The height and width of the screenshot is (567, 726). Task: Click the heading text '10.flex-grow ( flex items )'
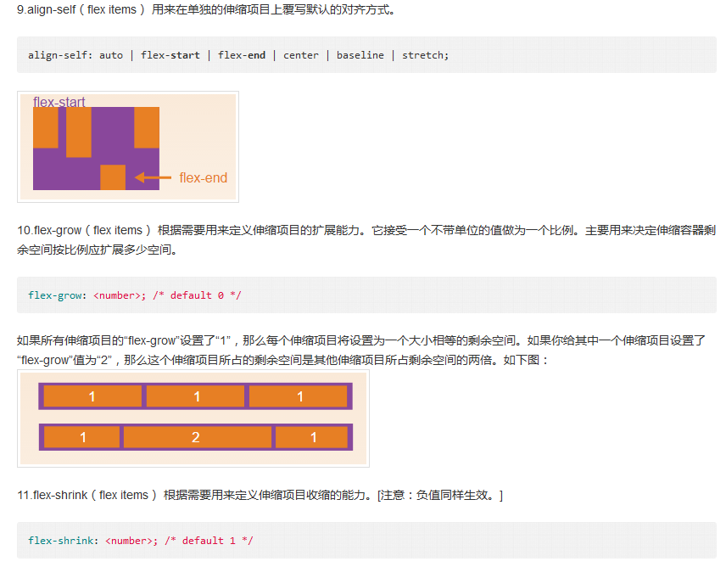click(x=84, y=230)
